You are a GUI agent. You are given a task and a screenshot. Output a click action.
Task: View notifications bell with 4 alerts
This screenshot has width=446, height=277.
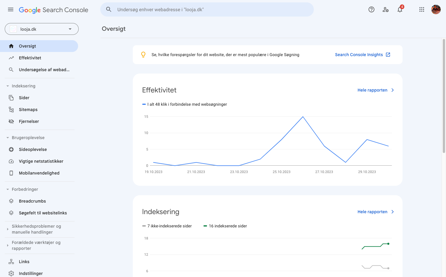pos(400,9)
